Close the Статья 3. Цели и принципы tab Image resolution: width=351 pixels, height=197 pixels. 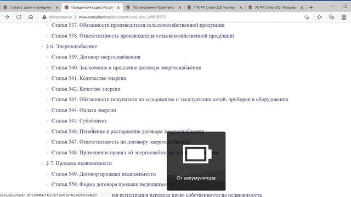coord(57,8)
